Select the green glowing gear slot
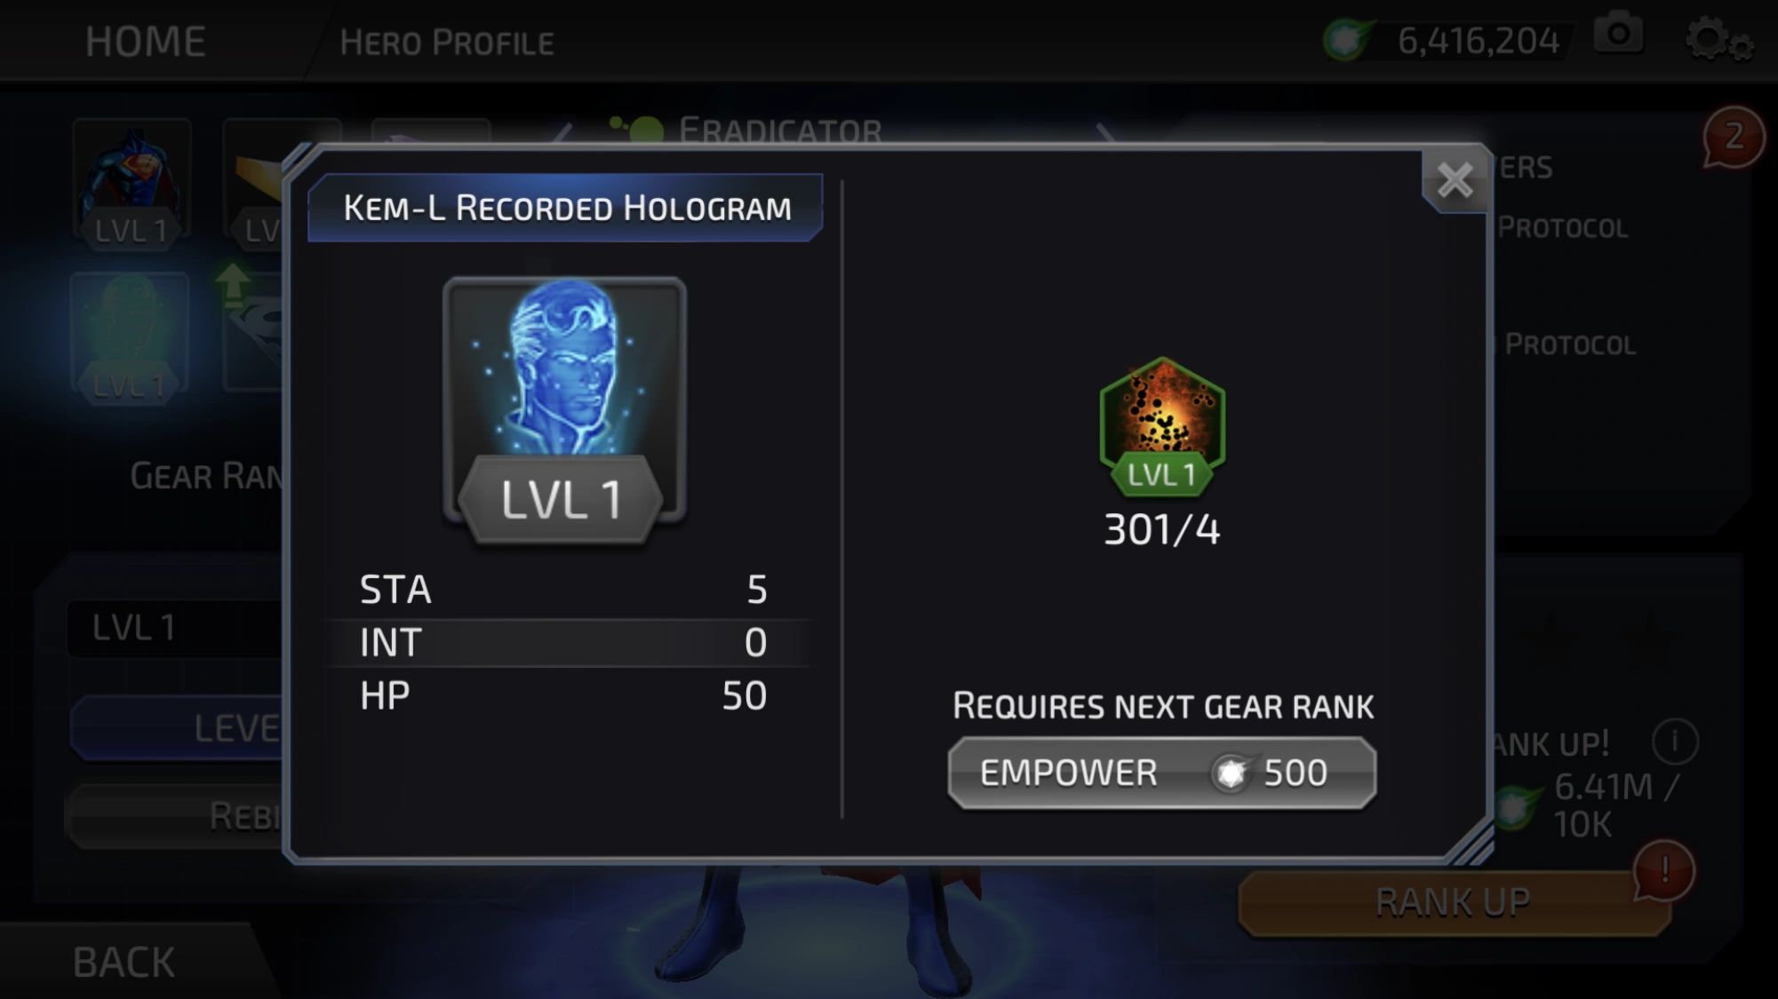 [130, 336]
